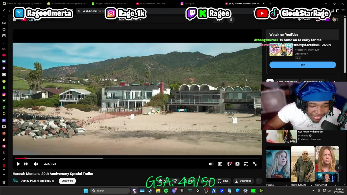Click the video title Hannah Montana 20th Anniversary
Screen dimensions: 347x195
(x=53, y=174)
